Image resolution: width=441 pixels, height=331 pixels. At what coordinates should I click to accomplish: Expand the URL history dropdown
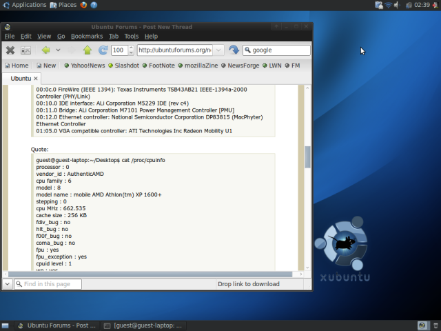(x=218, y=50)
